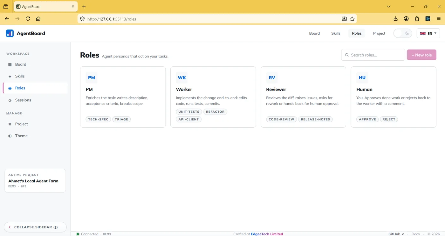The width and height of the screenshot is (445, 236).
Task: Click the HU human avatar icon
Action: click(362, 78)
